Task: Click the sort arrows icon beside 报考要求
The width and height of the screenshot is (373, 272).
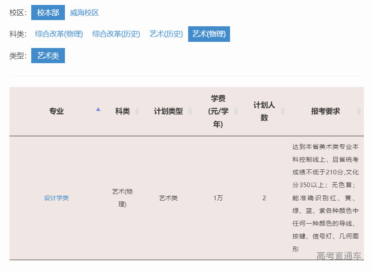Action: [359, 111]
